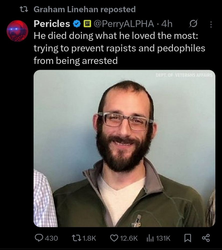Screen dimensions: 222x250
Task: View post analytics bar-chart icon
Action: pos(150,238)
